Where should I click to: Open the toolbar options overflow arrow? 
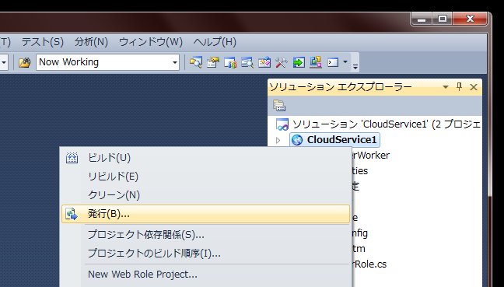coord(355,67)
